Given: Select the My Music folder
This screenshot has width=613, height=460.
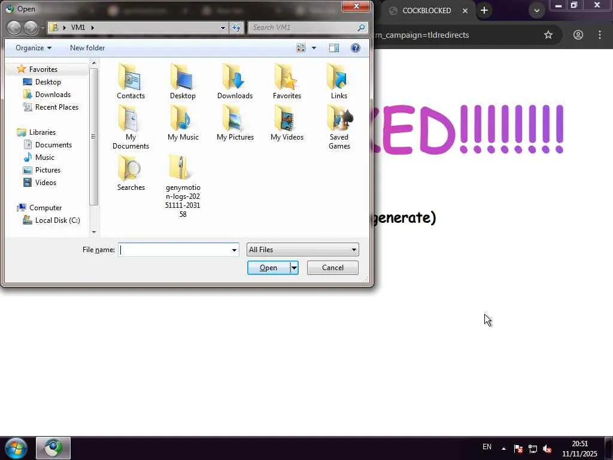Looking at the screenshot, I should (183, 123).
